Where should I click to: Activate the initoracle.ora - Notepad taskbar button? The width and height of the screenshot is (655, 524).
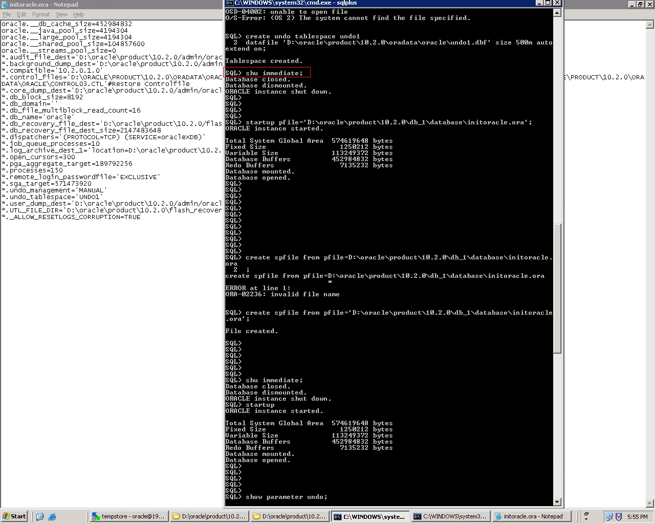531,516
